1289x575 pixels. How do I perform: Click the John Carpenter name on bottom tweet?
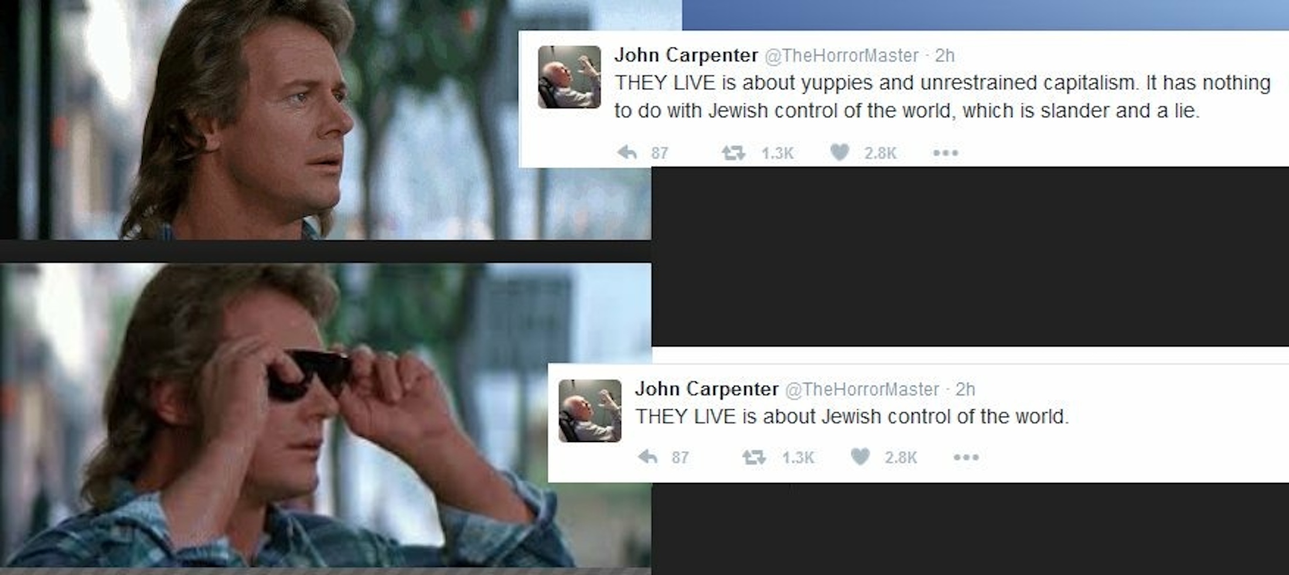point(707,389)
